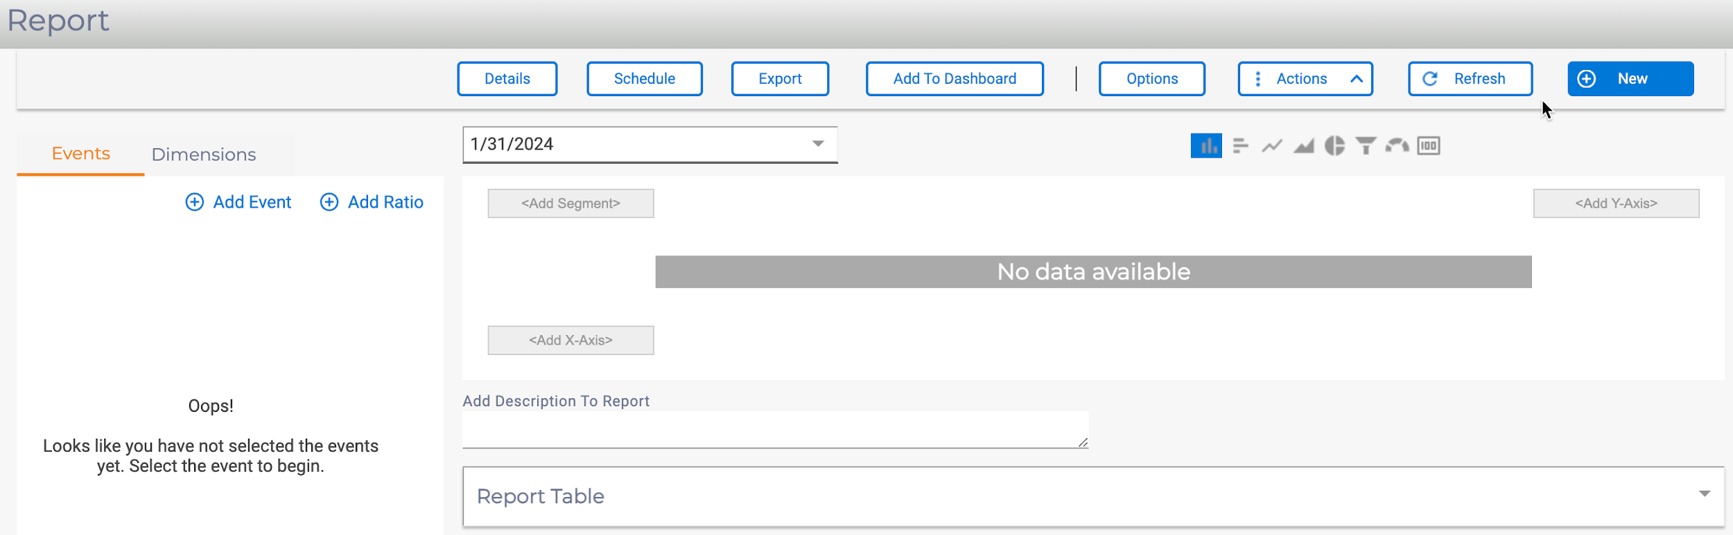This screenshot has height=535, width=1733.
Task: Select the Events tab
Action: pos(81,154)
